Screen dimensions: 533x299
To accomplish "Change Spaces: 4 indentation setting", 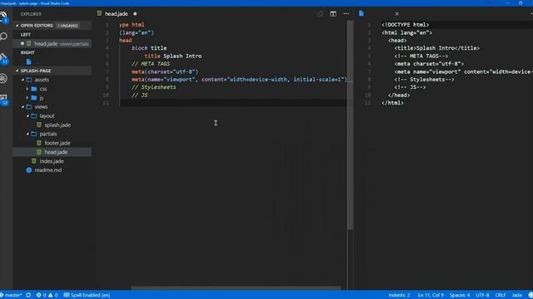I will tap(460, 295).
